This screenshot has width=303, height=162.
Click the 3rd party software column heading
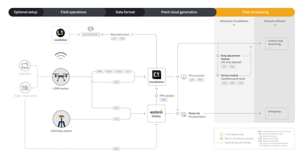point(274,21)
